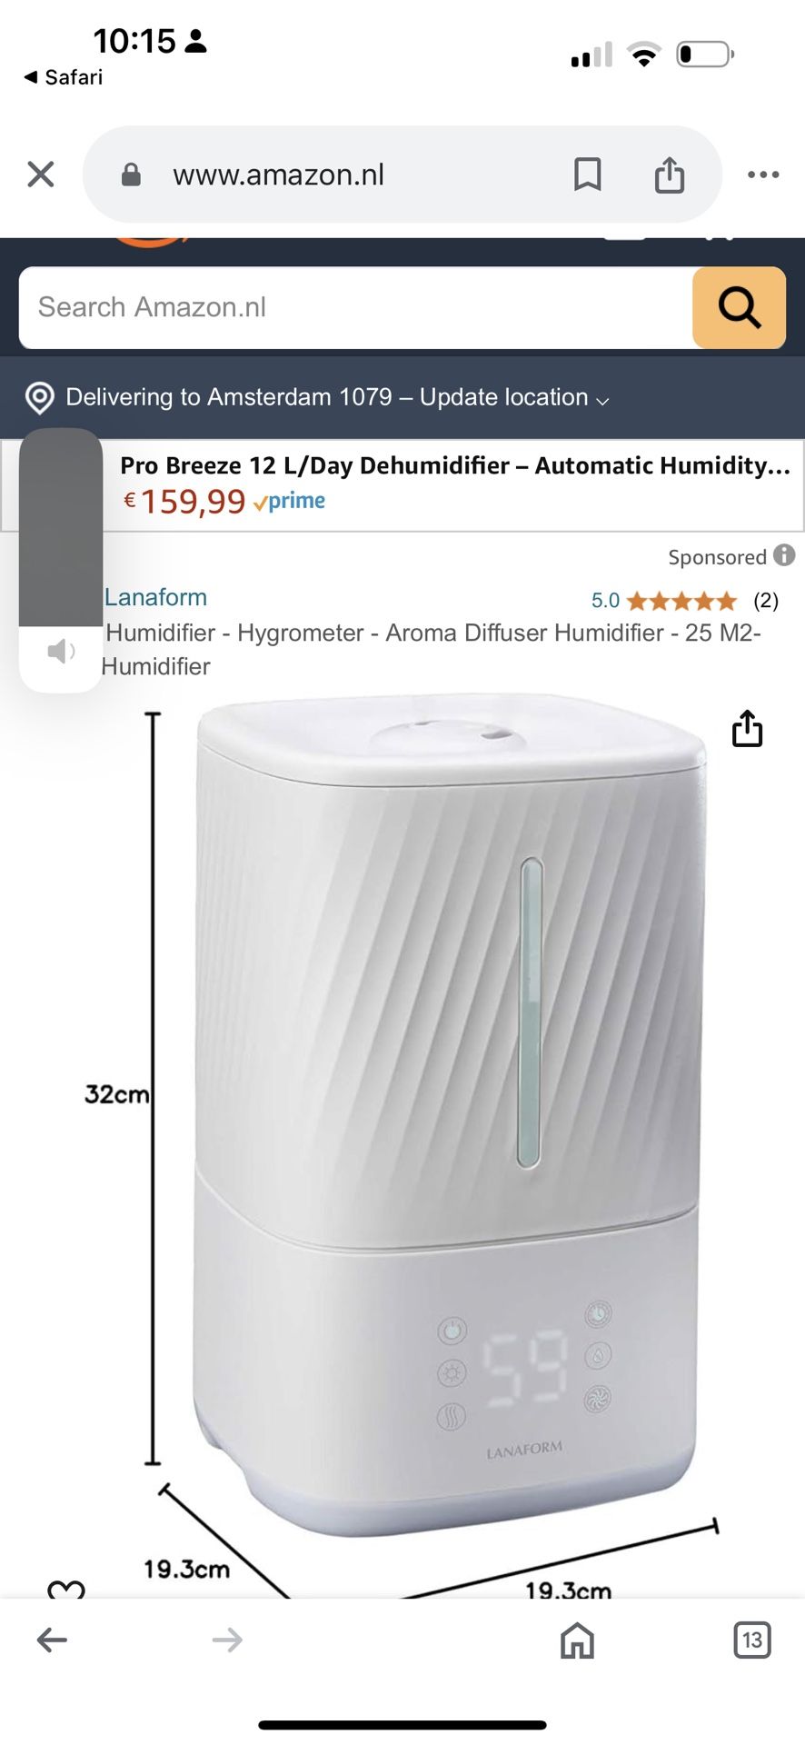Go back with the left arrow
805x1745 pixels.
coord(52,1640)
